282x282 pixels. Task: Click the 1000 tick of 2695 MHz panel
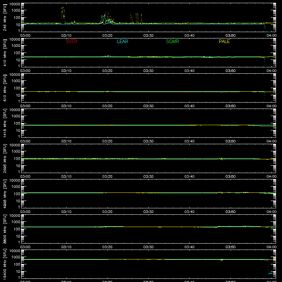pos(16,152)
